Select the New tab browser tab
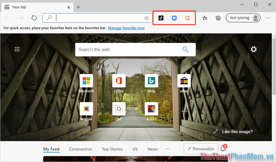 point(37,7)
